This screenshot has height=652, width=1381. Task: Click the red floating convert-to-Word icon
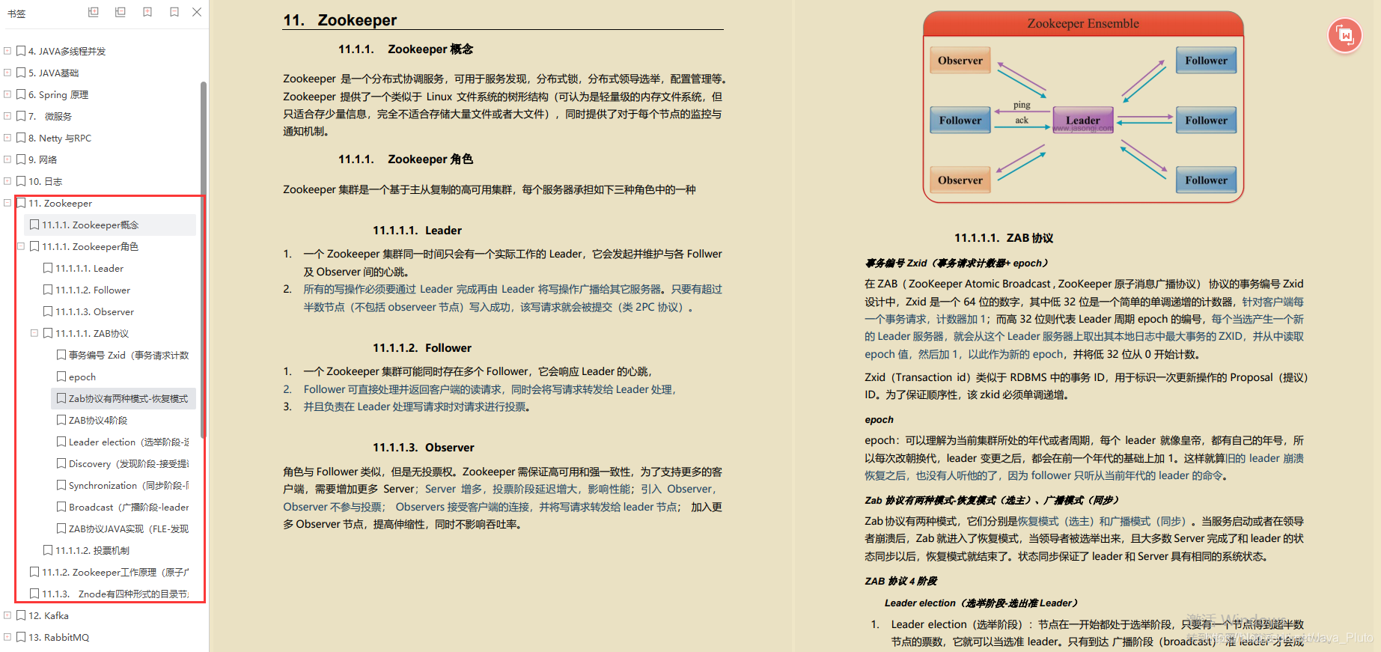(1345, 35)
